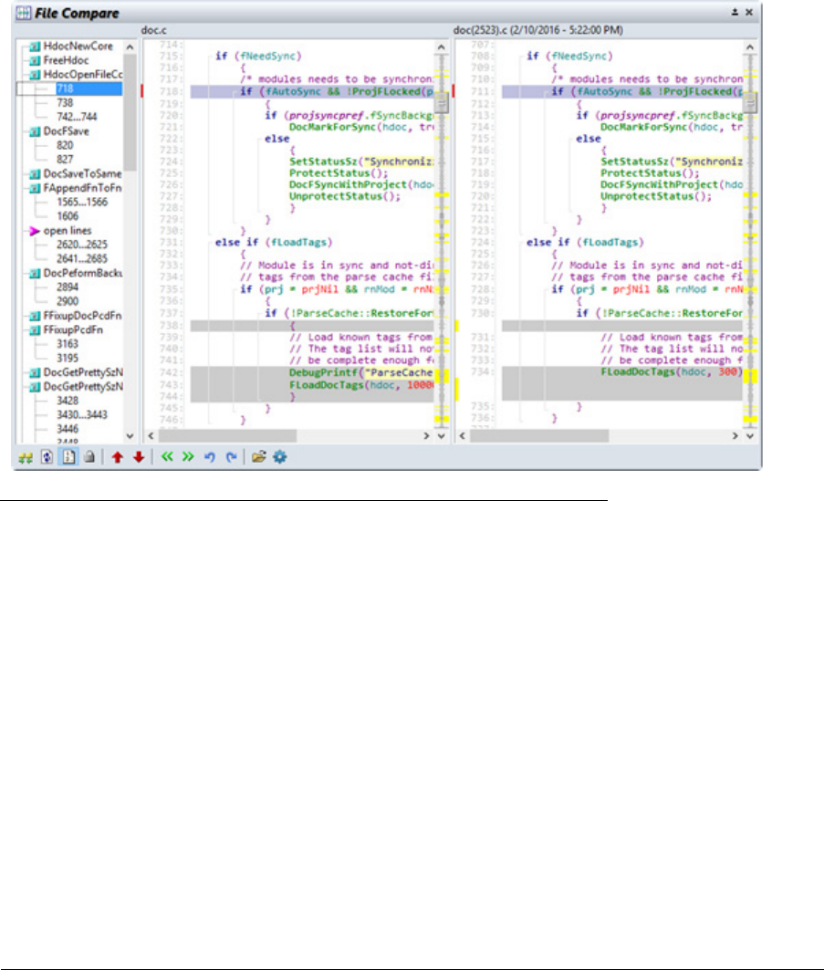Screen dimensions: 824x970
Task: Click right arrow of left pane horizontal scrollbar
Action: [427, 437]
